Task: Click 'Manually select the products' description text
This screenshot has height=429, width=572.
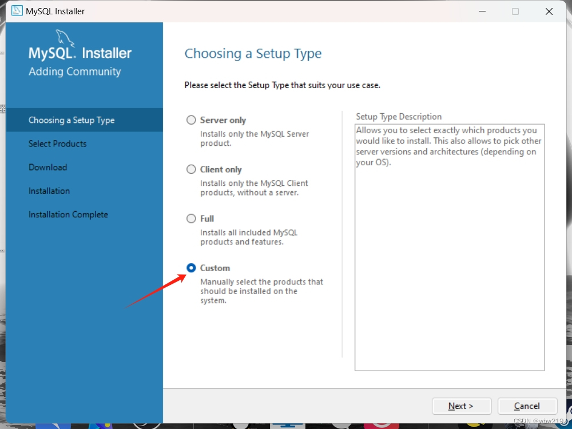Action: click(x=261, y=291)
